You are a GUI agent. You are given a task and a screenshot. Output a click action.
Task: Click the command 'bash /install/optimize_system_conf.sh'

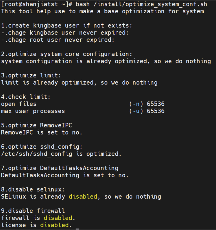click(141, 4)
